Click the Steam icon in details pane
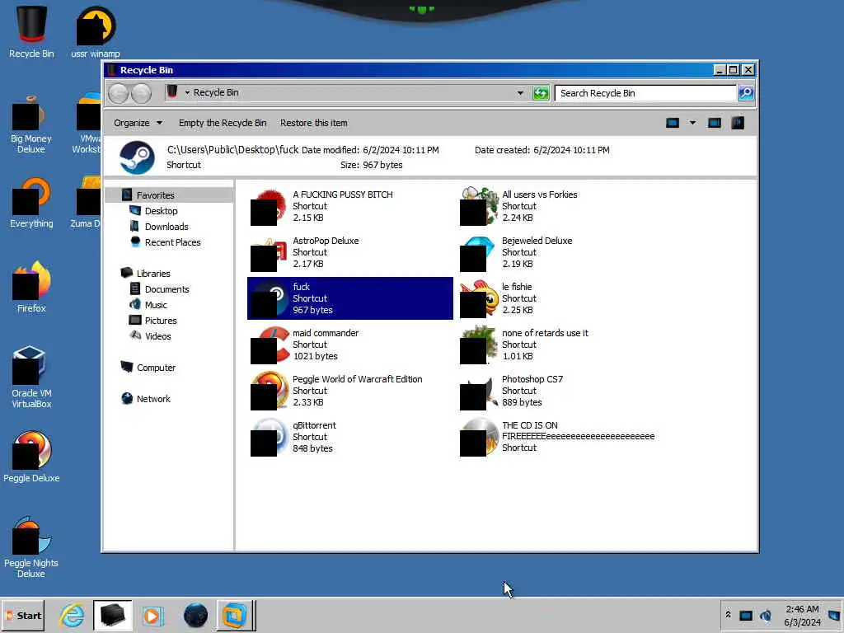The width and height of the screenshot is (844, 633). (137, 157)
